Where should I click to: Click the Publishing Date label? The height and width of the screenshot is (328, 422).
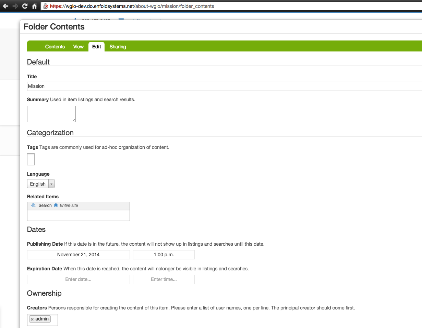click(45, 244)
